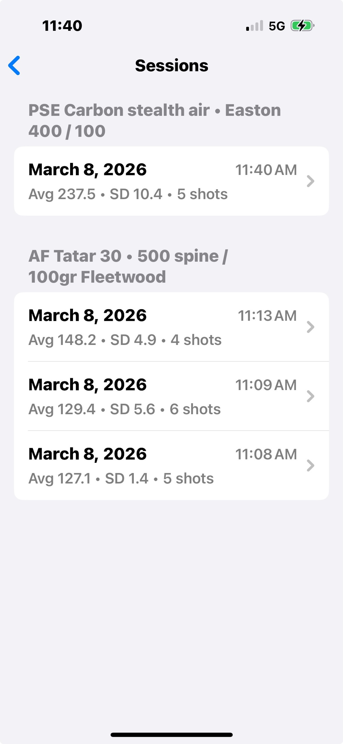Open chevron for the 11:09 AM session

[310, 396]
